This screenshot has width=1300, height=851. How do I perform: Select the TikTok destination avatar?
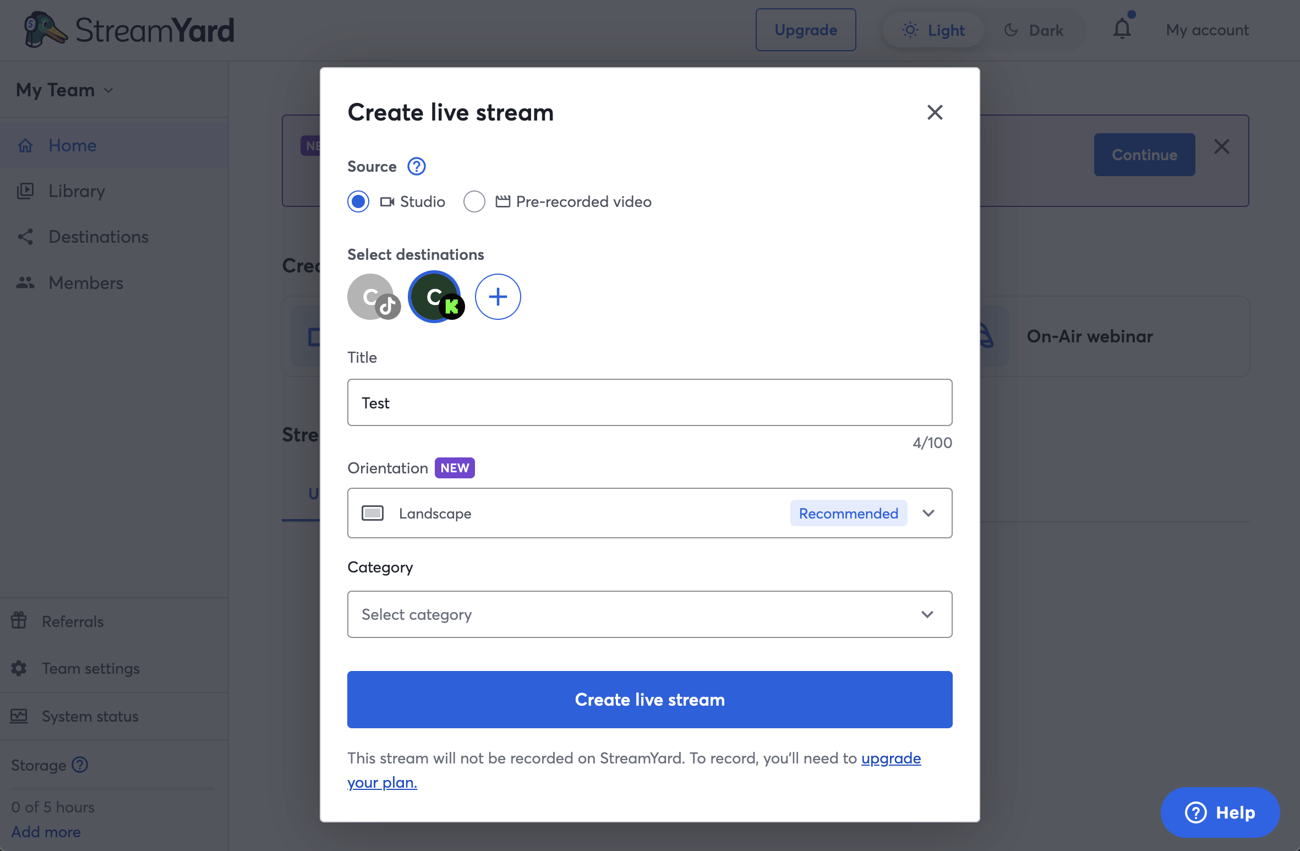tap(373, 297)
